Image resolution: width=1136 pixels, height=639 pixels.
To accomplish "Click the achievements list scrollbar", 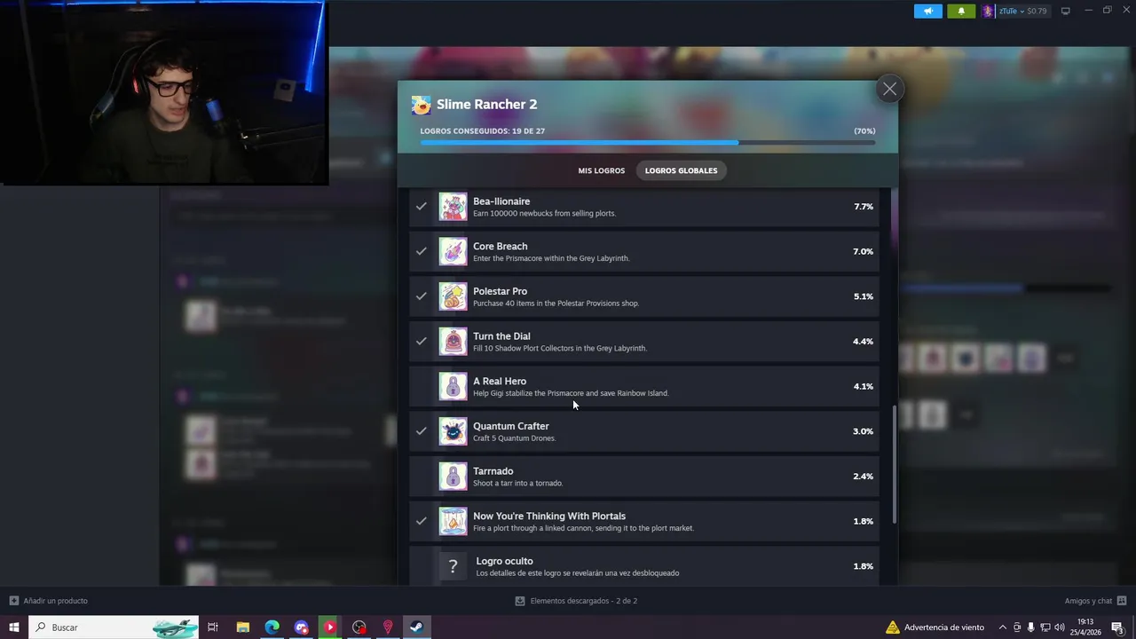I will coord(894,464).
